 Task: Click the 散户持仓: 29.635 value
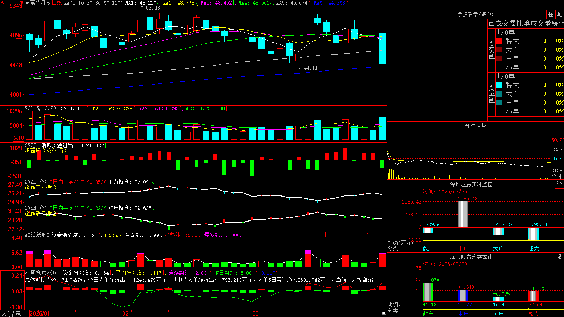tap(130, 208)
